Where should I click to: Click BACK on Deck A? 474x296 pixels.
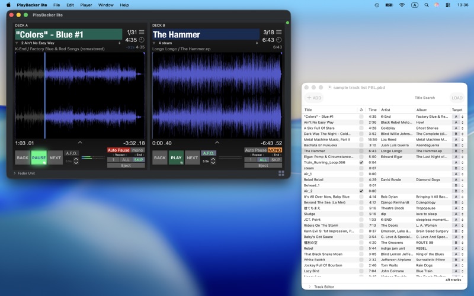pos(23,157)
